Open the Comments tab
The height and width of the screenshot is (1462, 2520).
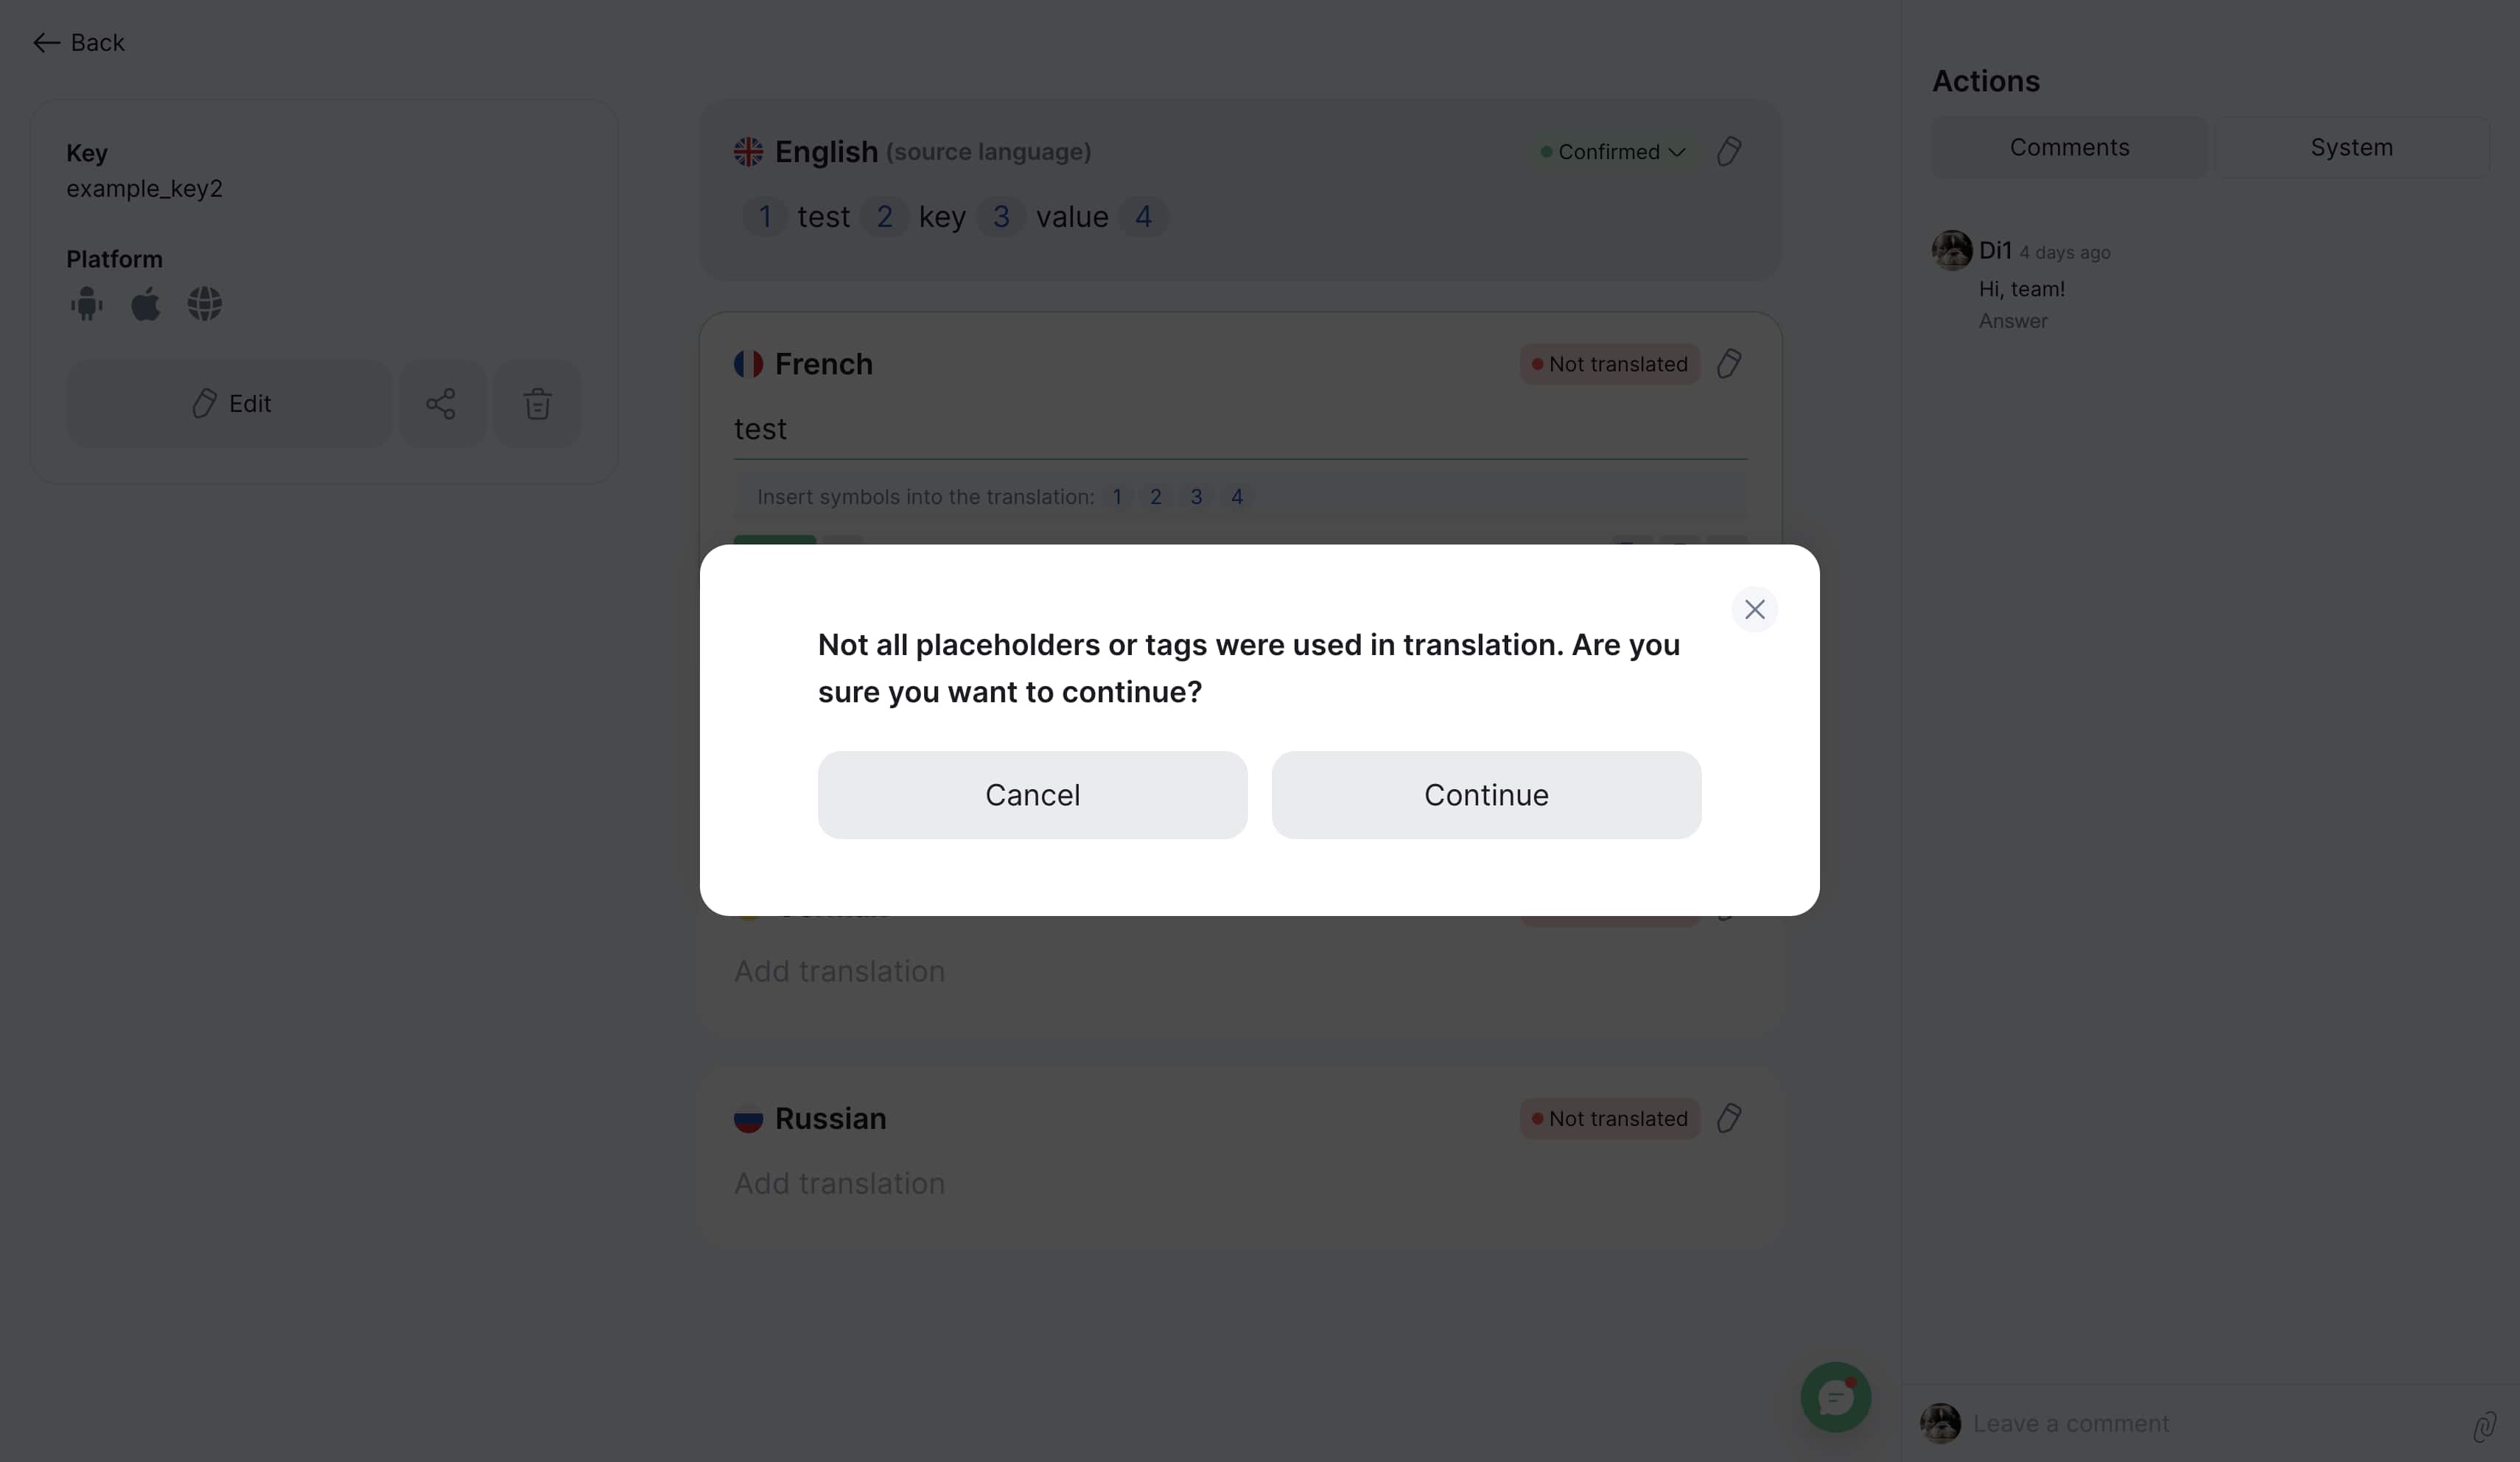(2069, 148)
